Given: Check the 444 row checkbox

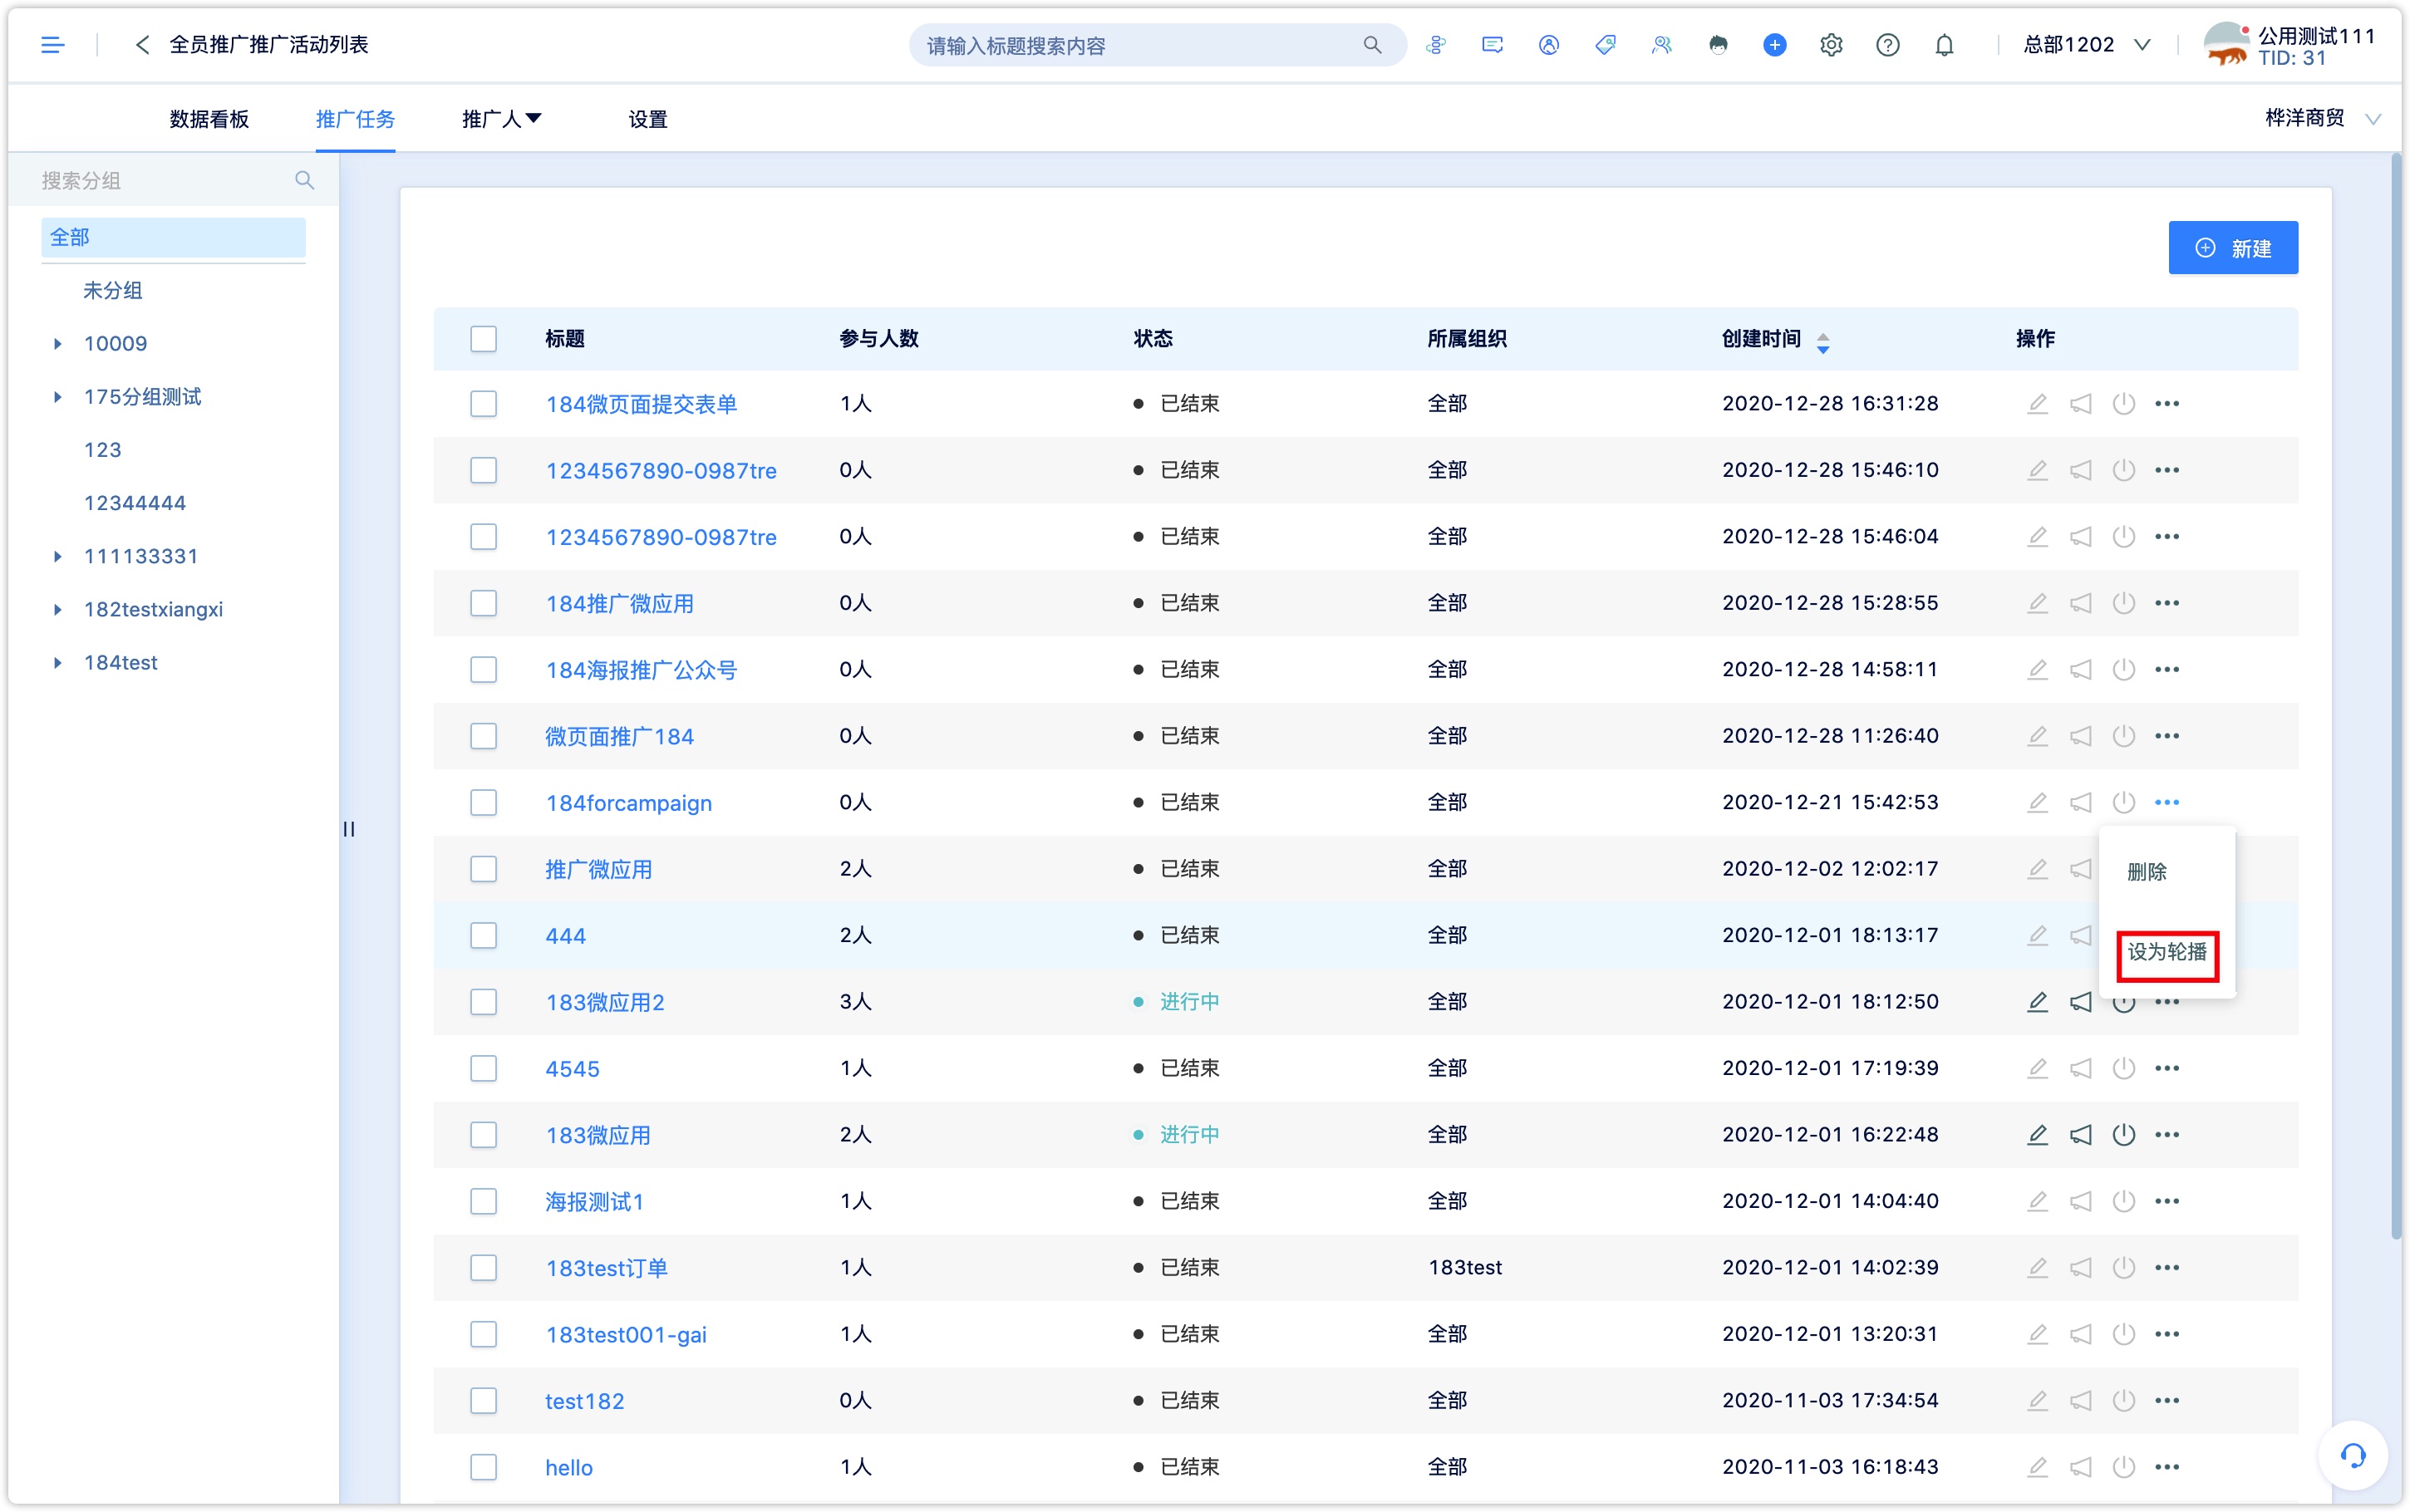Looking at the screenshot, I should [484, 936].
